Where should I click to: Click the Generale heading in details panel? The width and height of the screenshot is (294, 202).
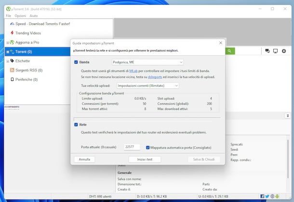[124, 173]
